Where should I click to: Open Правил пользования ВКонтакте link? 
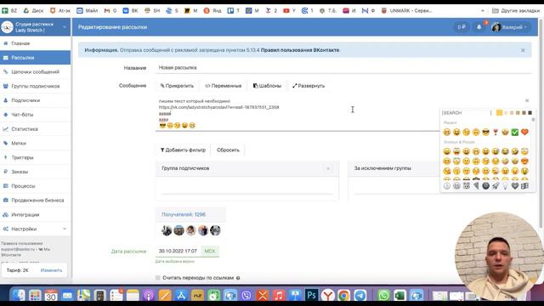pos(300,50)
